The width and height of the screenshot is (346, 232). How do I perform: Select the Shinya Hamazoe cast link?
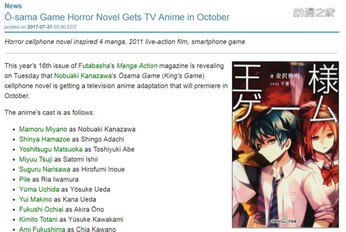pos(45,139)
